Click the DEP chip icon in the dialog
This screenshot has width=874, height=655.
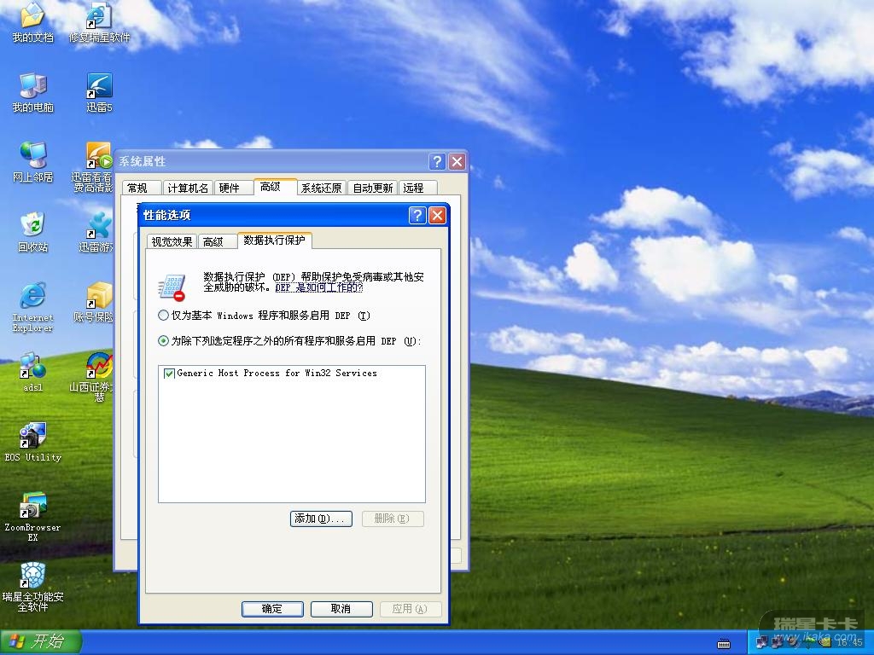(x=171, y=287)
